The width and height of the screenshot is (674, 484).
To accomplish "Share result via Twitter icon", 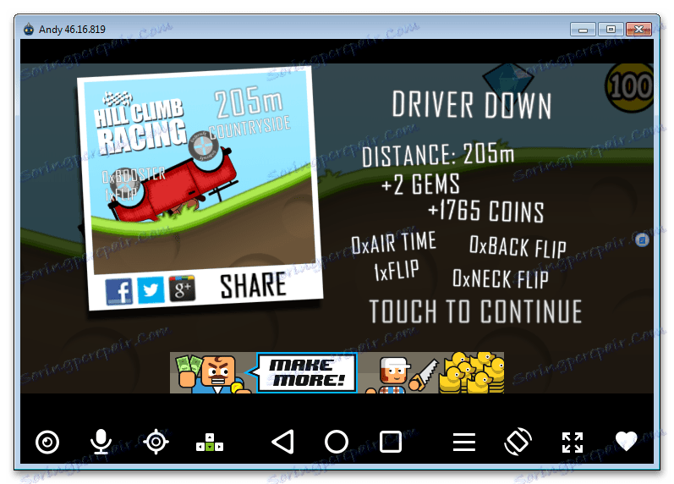I will [x=151, y=289].
